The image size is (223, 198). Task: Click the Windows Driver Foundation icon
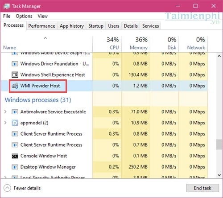click(x=15, y=64)
